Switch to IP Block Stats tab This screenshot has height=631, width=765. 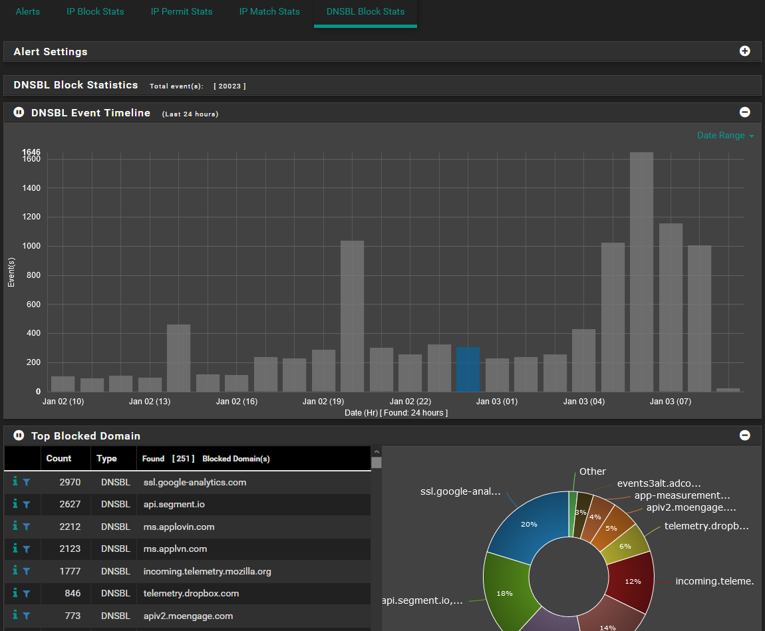pyautogui.click(x=95, y=11)
